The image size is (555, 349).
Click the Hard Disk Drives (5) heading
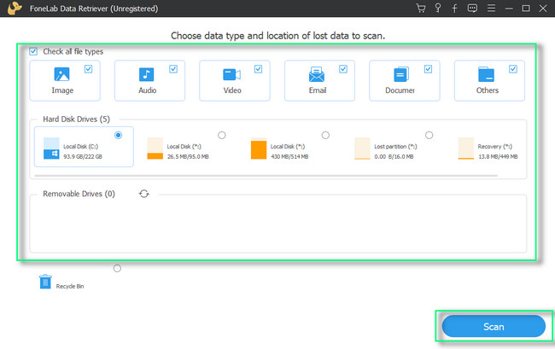[77, 119]
